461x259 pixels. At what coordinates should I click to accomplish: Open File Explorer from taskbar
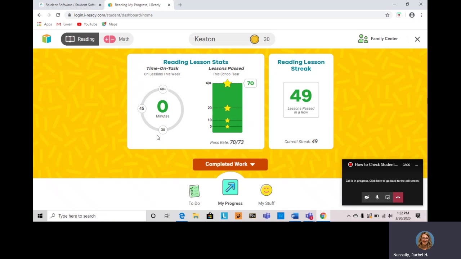pos(196,216)
